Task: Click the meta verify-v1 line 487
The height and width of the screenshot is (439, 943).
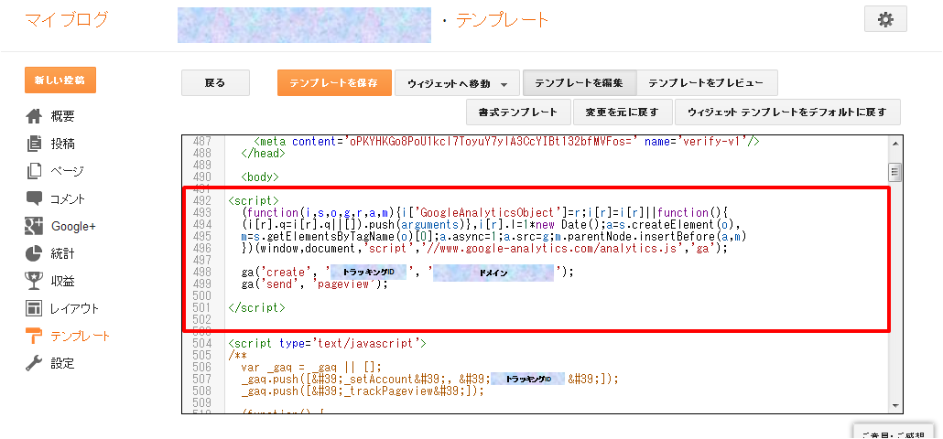Action: pyautogui.click(x=507, y=142)
